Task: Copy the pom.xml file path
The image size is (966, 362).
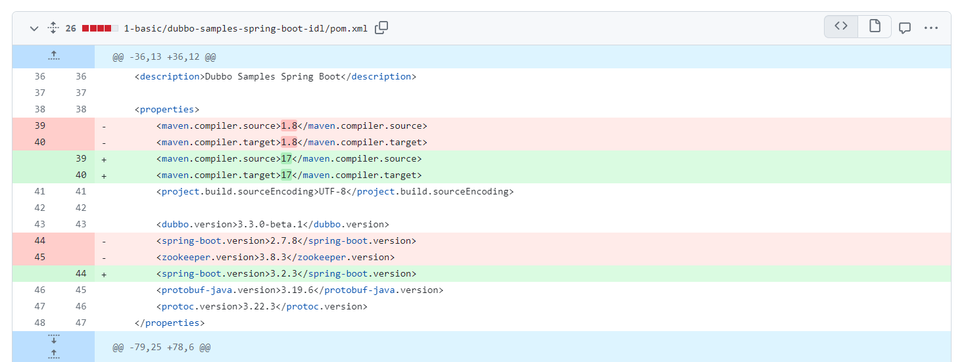Action: pyautogui.click(x=381, y=28)
